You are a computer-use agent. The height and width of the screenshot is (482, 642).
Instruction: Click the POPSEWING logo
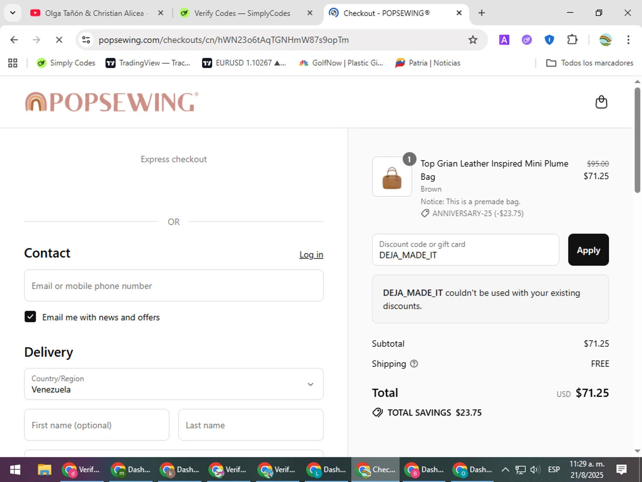(112, 102)
